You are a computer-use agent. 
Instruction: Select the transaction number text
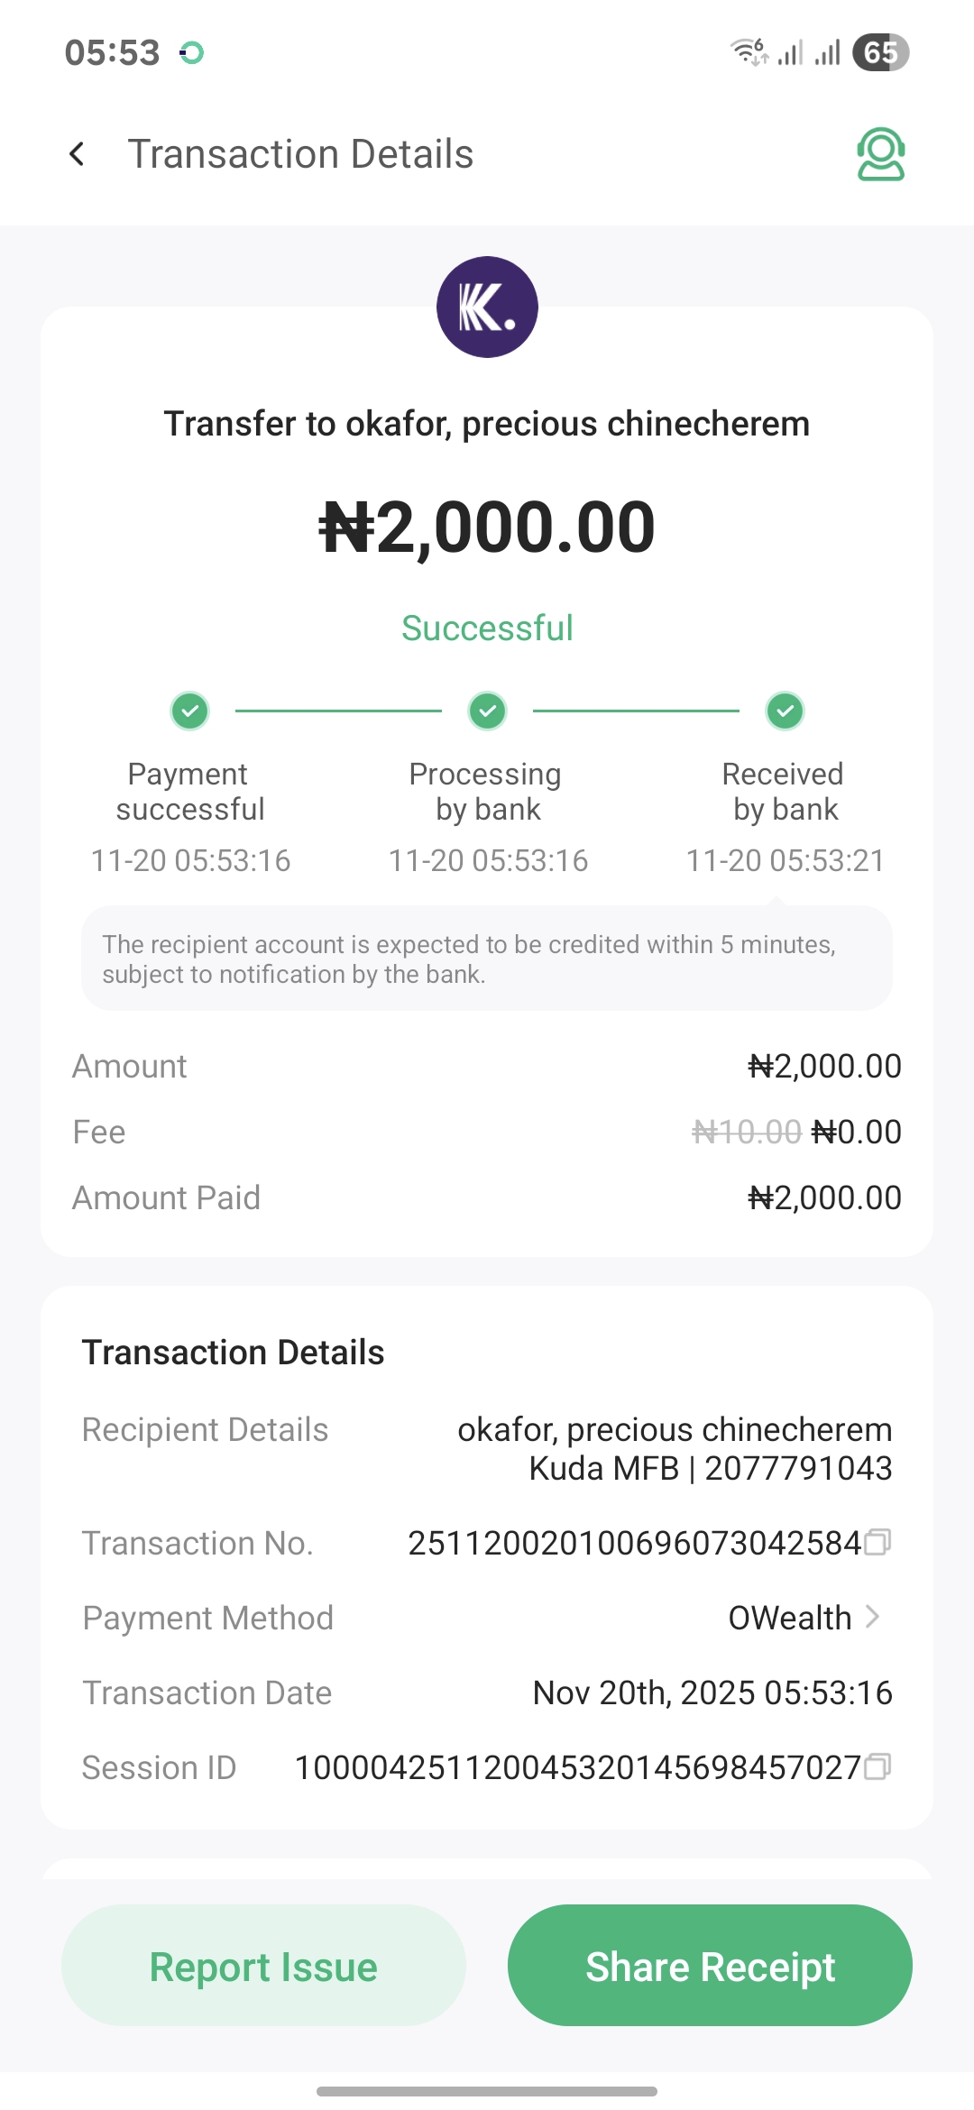click(634, 1544)
